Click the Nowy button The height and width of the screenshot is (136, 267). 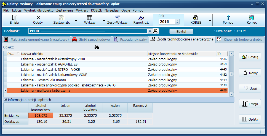tap(250, 73)
